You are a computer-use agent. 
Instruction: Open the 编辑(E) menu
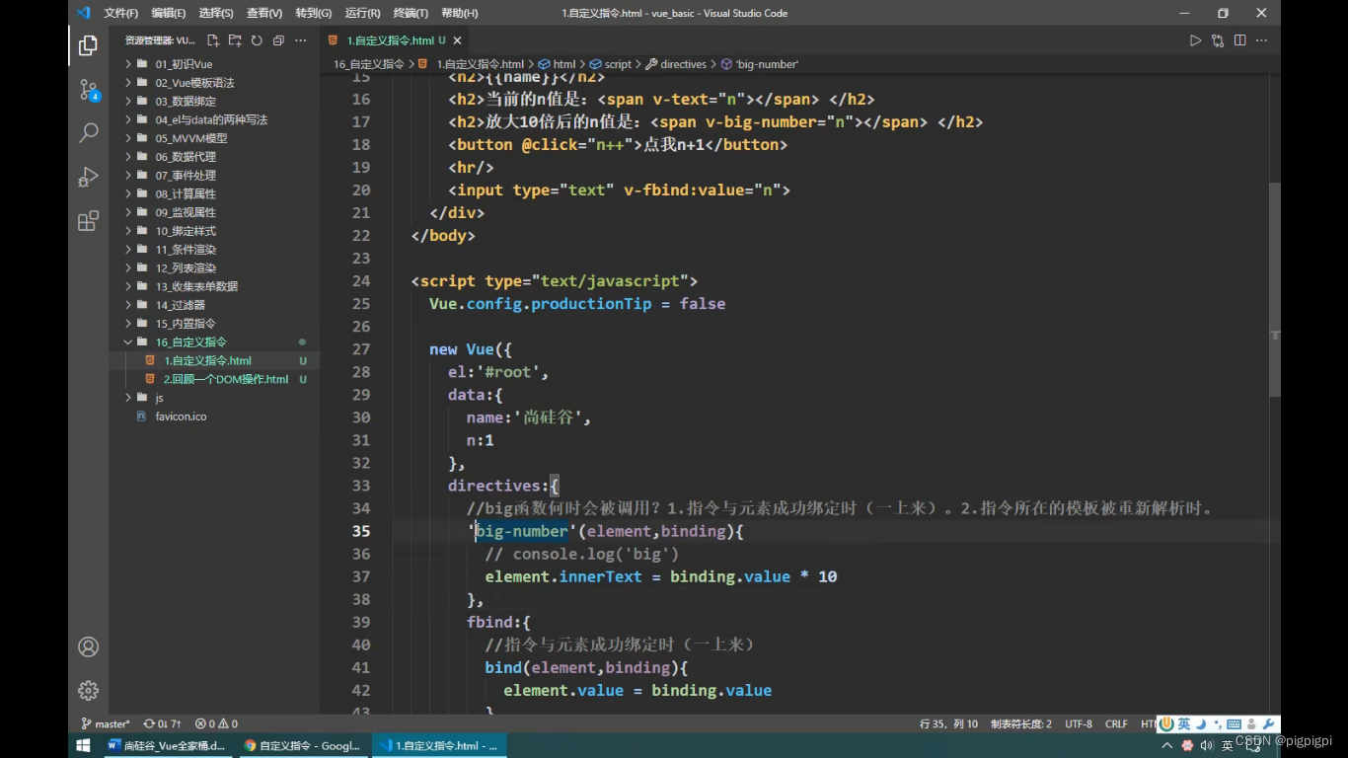(x=168, y=13)
